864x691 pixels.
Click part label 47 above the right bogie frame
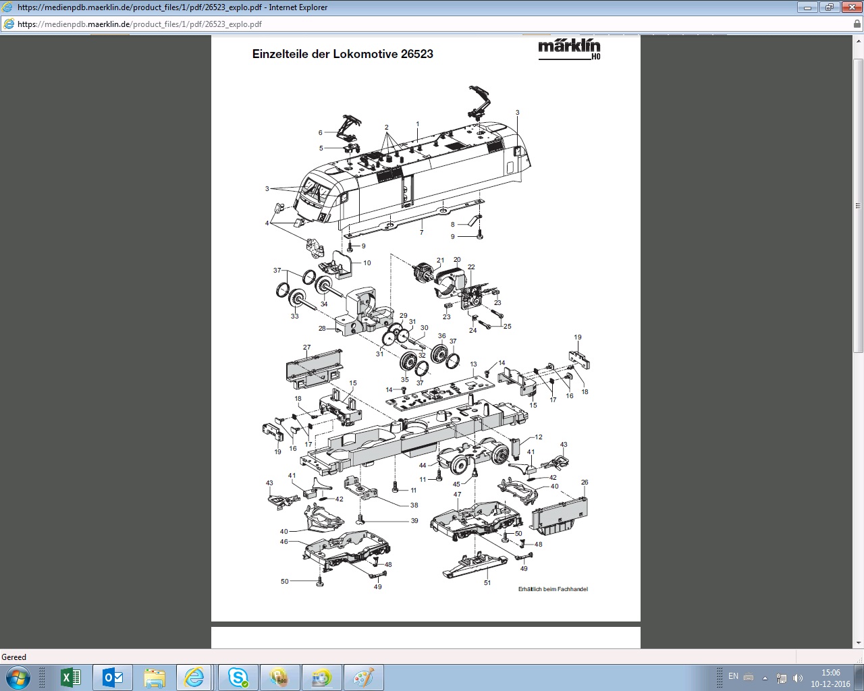pos(457,495)
